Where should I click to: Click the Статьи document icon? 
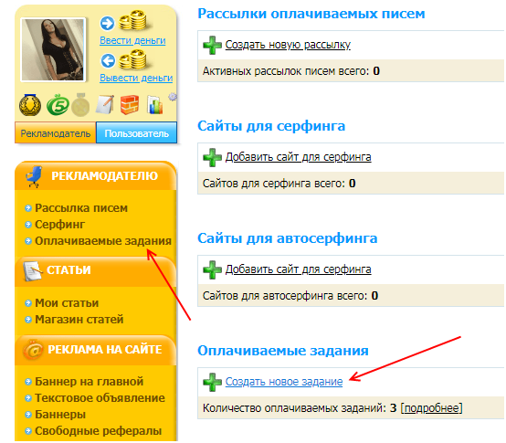tap(32, 270)
